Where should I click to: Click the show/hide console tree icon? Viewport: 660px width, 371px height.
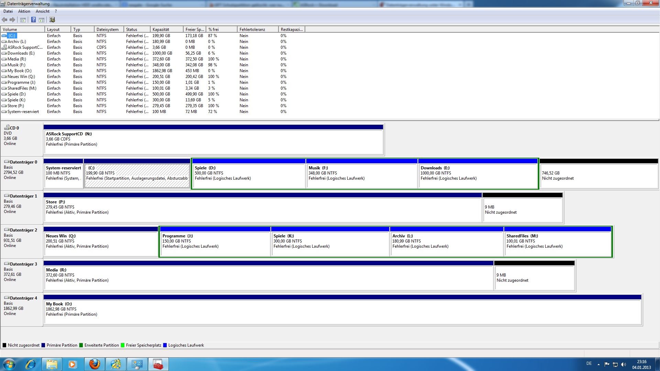[x=23, y=20]
